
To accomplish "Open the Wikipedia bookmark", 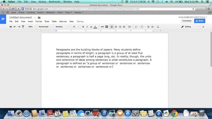I will [50, 13].
